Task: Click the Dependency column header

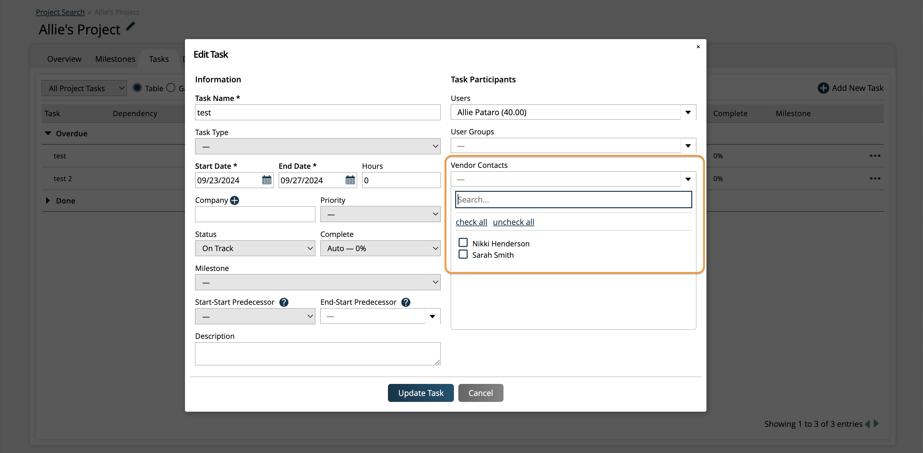Action: pyautogui.click(x=135, y=114)
